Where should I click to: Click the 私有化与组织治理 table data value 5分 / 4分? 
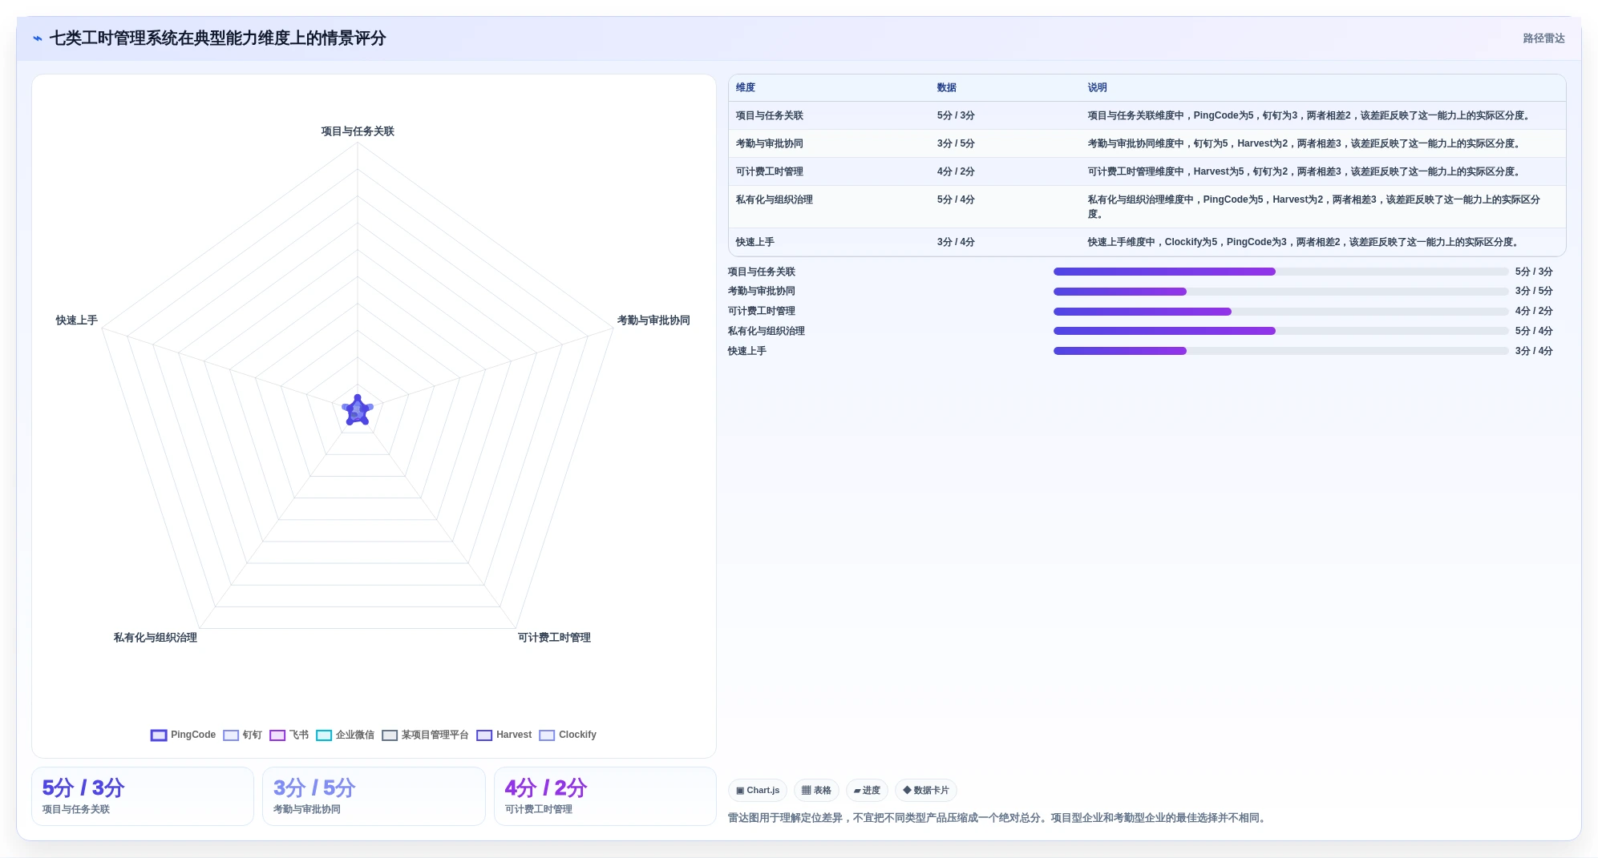(x=956, y=199)
